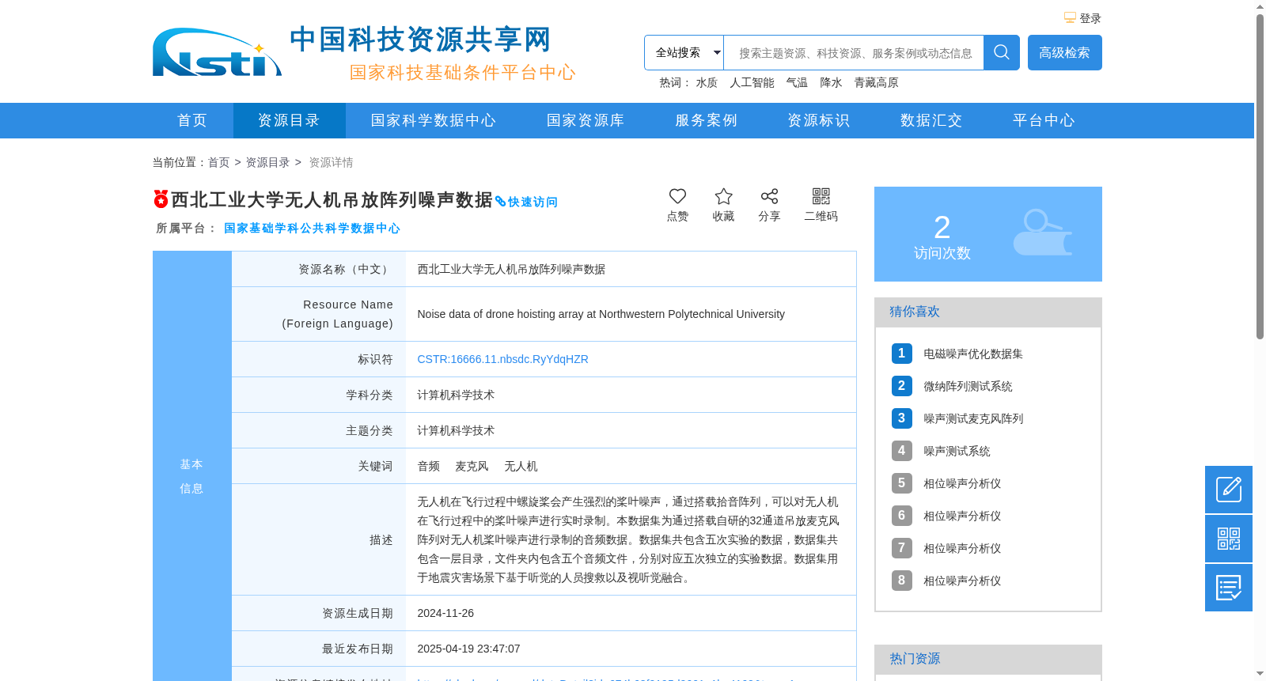Click the publish date 2025-04-19 23:47:07
This screenshot has height=681, width=1266.
click(x=468, y=649)
